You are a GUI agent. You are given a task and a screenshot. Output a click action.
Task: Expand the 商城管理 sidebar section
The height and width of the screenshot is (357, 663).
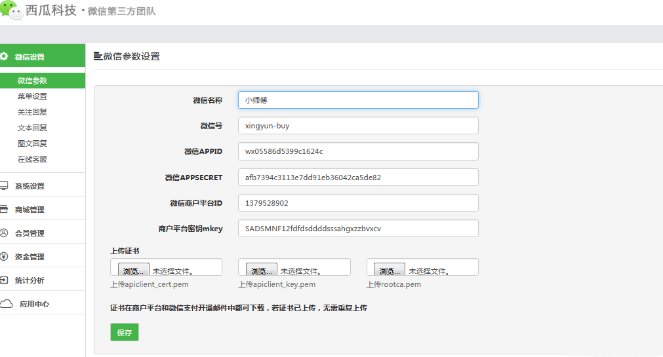click(x=30, y=210)
